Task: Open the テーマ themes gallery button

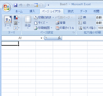Action: point(8,22)
